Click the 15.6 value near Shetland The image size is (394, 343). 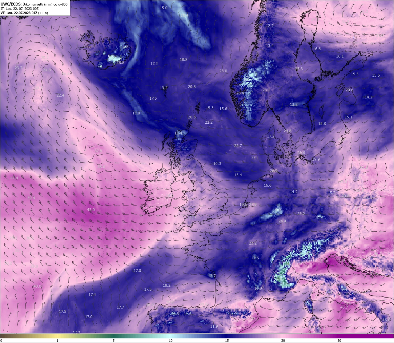(223, 109)
